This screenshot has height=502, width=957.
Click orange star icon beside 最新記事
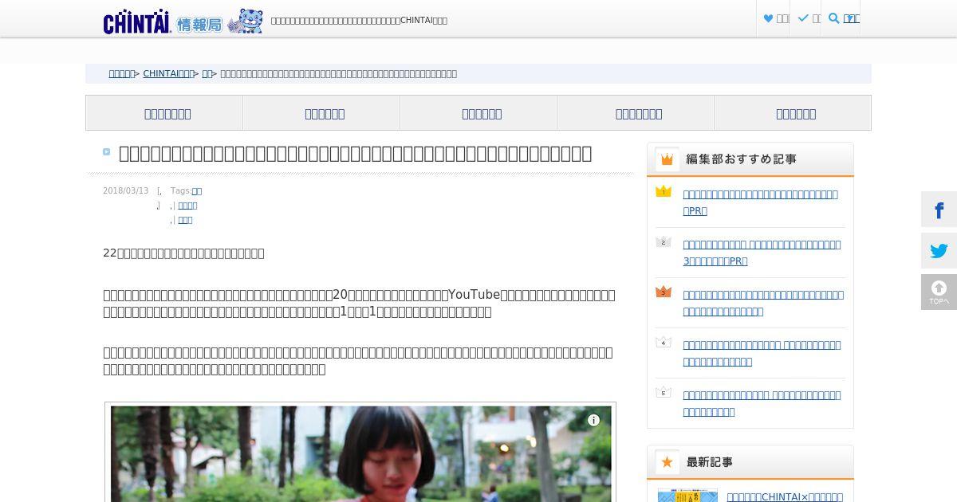point(668,462)
